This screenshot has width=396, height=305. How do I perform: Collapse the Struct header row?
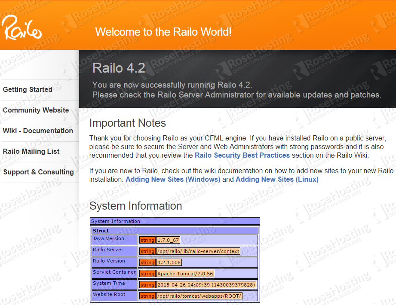pos(175,231)
